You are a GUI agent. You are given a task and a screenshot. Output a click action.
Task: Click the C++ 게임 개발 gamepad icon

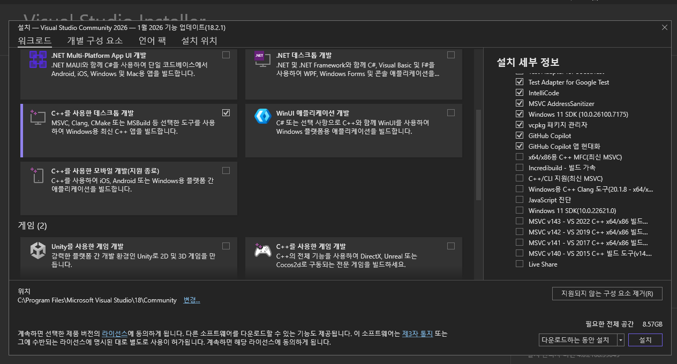262,251
